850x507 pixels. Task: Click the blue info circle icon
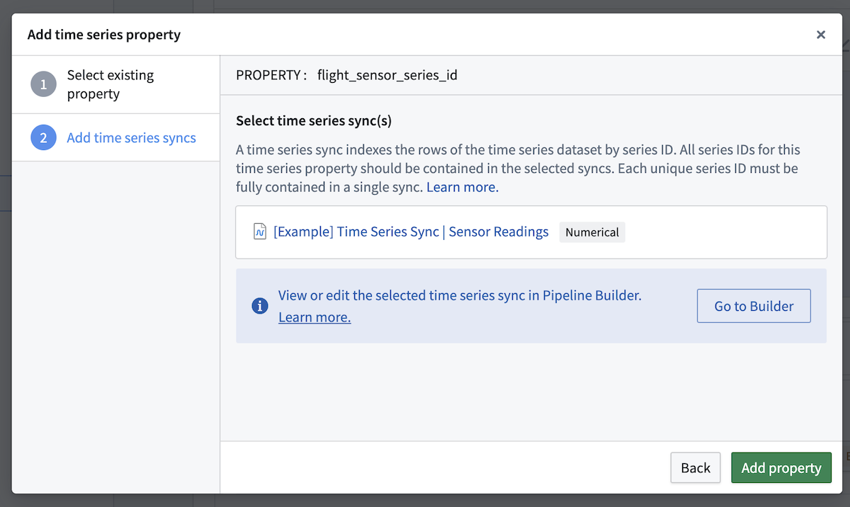coord(260,306)
